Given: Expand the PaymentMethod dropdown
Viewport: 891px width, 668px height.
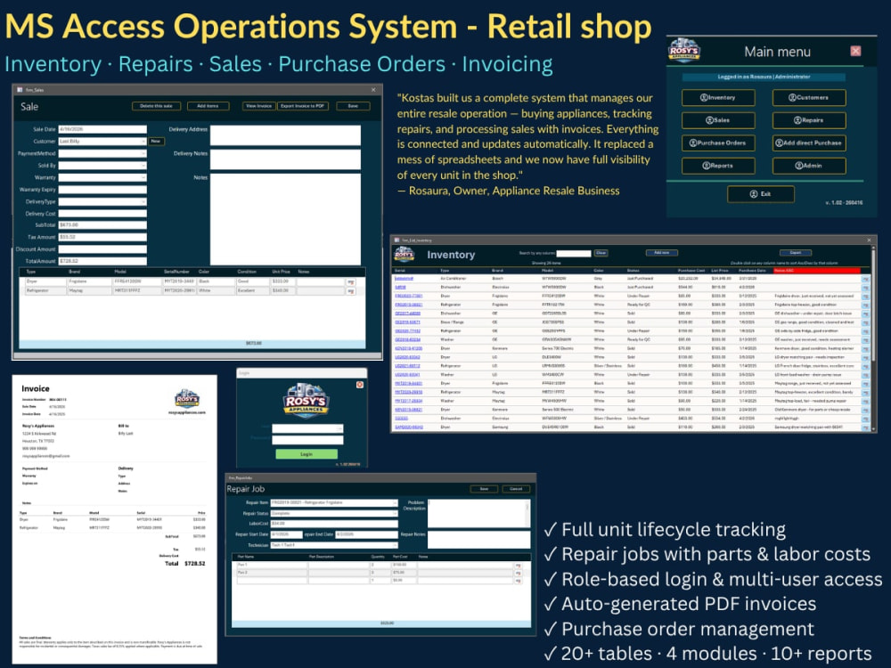Looking at the screenshot, I should 143,153.
